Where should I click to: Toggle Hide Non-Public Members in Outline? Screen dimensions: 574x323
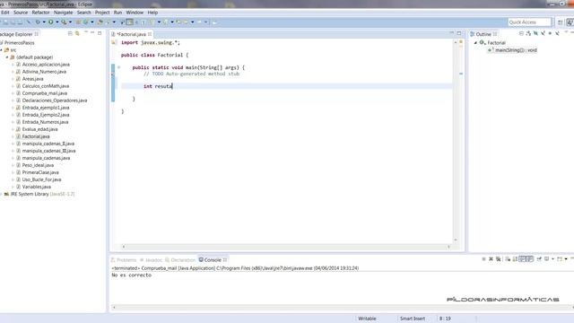click(550, 33)
